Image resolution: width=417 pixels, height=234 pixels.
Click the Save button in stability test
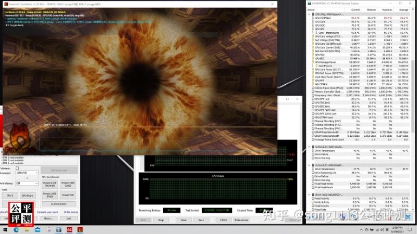pos(201,220)
